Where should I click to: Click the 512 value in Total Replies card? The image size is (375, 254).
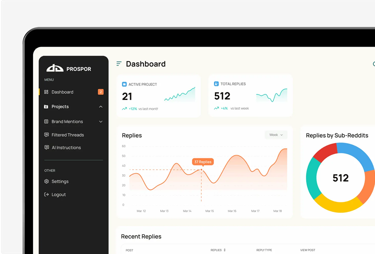(x=222, y=96)
